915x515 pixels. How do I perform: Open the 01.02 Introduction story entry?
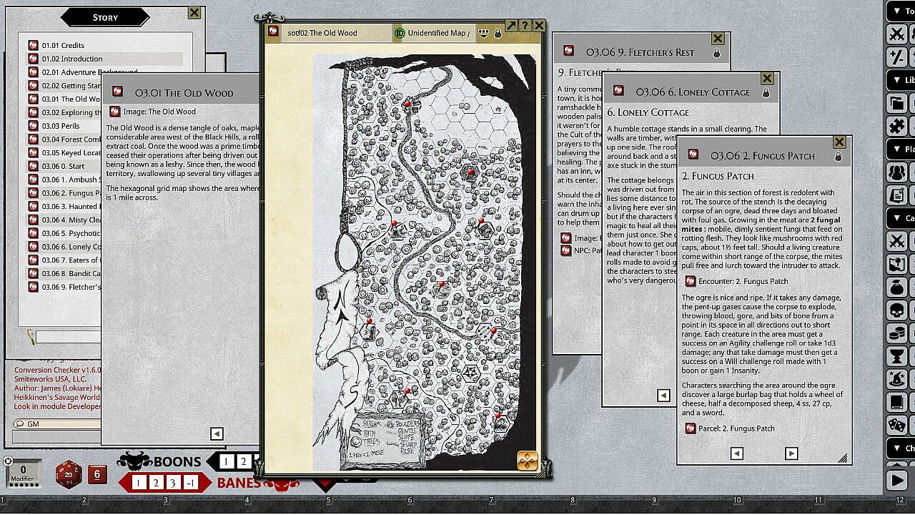pos(72,59)
